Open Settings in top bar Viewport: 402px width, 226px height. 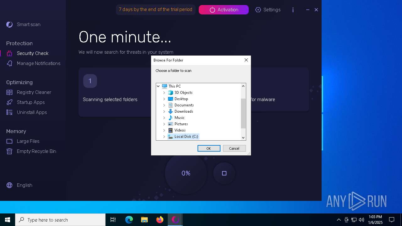point(268,10)
